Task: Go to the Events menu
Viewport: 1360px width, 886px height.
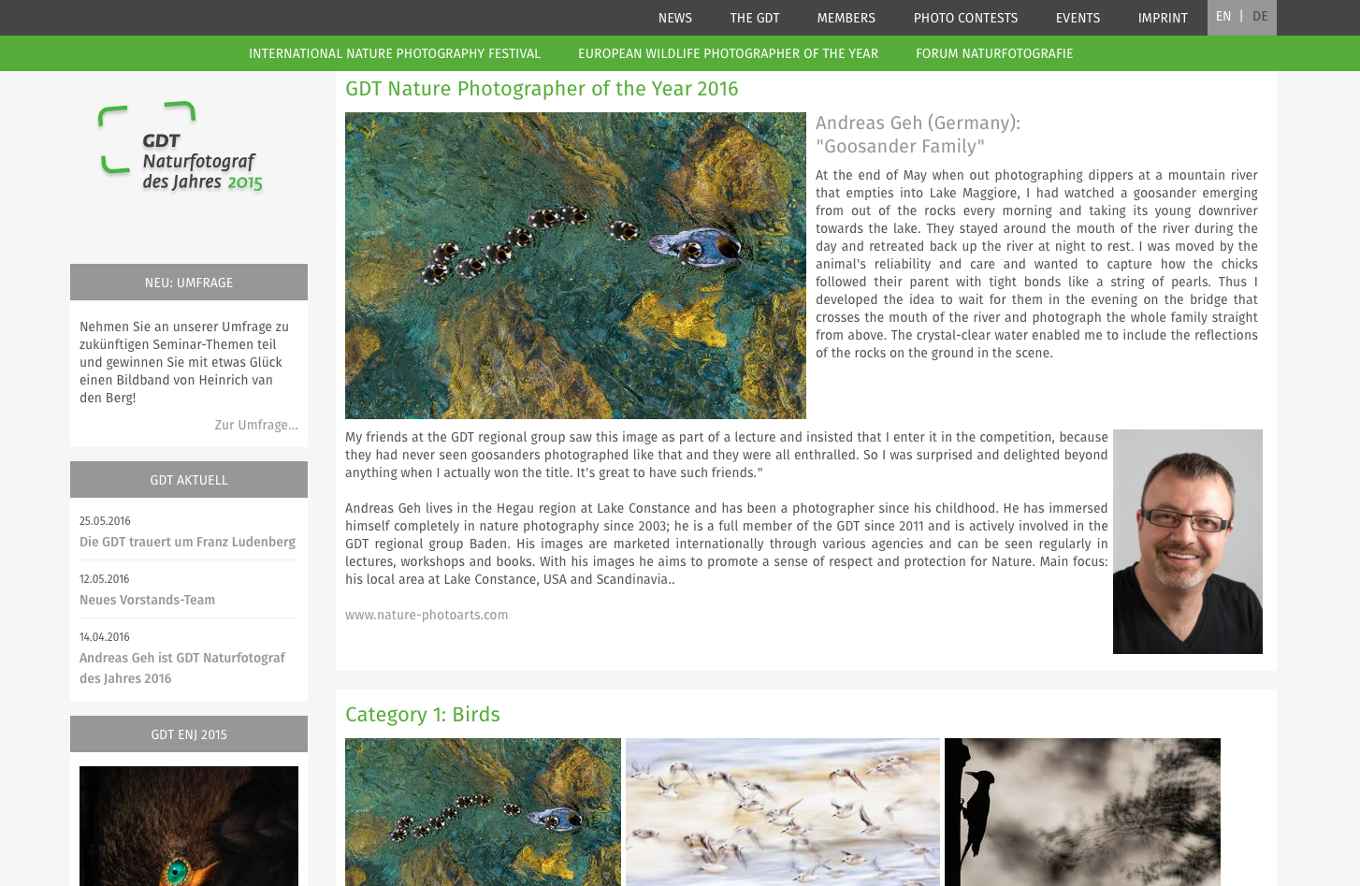Action: pos(1078,18)
